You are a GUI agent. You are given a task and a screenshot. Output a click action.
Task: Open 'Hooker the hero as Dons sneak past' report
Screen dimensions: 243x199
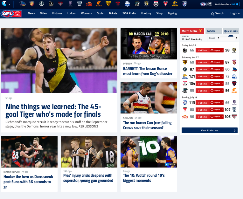(x=28, y=182)
